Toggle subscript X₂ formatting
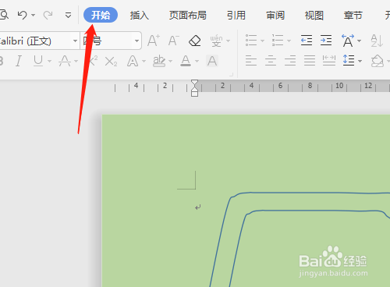The height and width of the screenshot is (287, 390). click(x=111, y=62)
